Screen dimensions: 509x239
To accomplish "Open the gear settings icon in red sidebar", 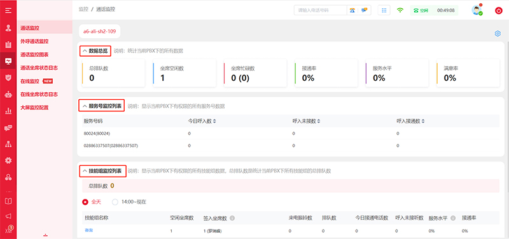I will [x=8, y=160].
